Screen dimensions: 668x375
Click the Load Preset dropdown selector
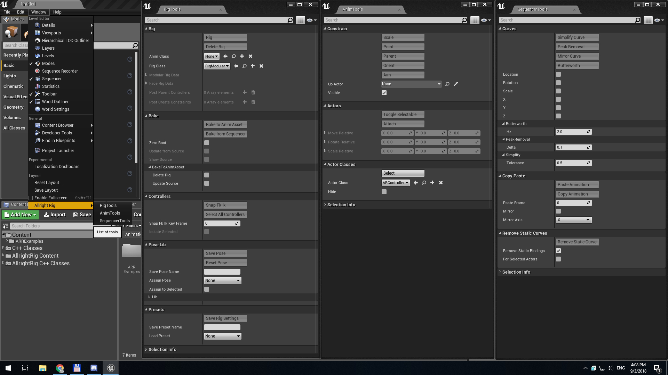point(222,336)
